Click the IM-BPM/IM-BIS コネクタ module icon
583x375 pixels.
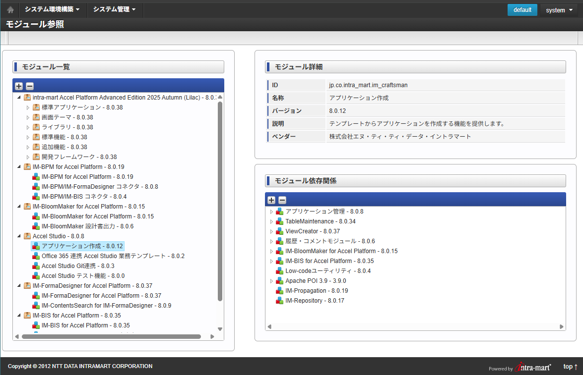click(x=36, y=197)
